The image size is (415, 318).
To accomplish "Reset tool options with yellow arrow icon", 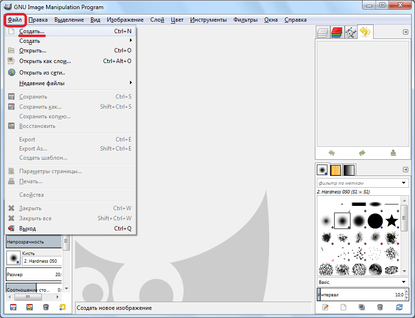I will coord(62,307).
